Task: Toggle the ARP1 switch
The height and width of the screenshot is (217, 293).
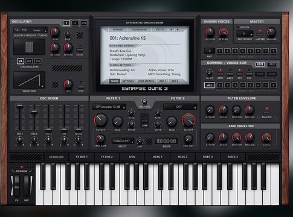Action: 220,74
